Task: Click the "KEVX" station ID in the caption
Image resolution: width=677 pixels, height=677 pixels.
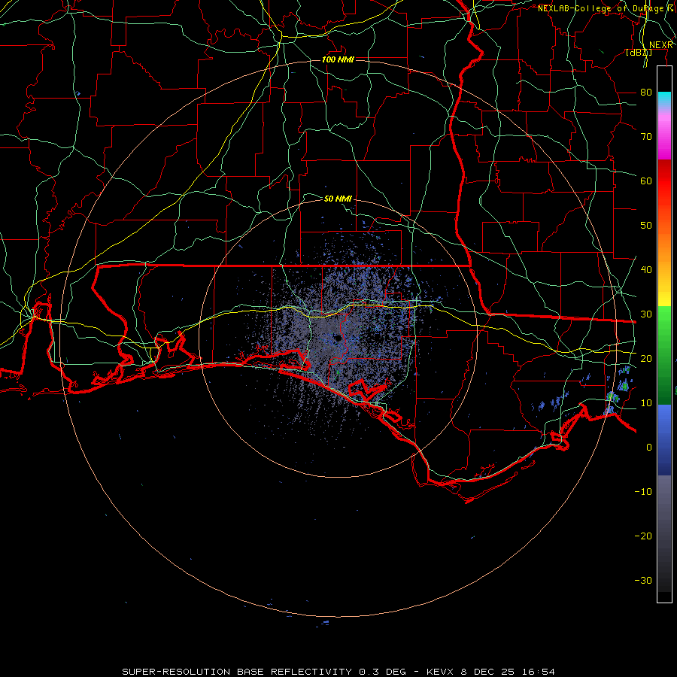Action: pyautogui.click(x=440, y=672)
